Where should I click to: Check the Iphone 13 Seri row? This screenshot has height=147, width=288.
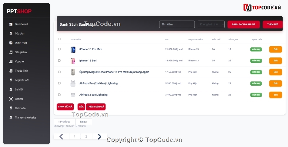pyautogui.click(x=59, y=60)
